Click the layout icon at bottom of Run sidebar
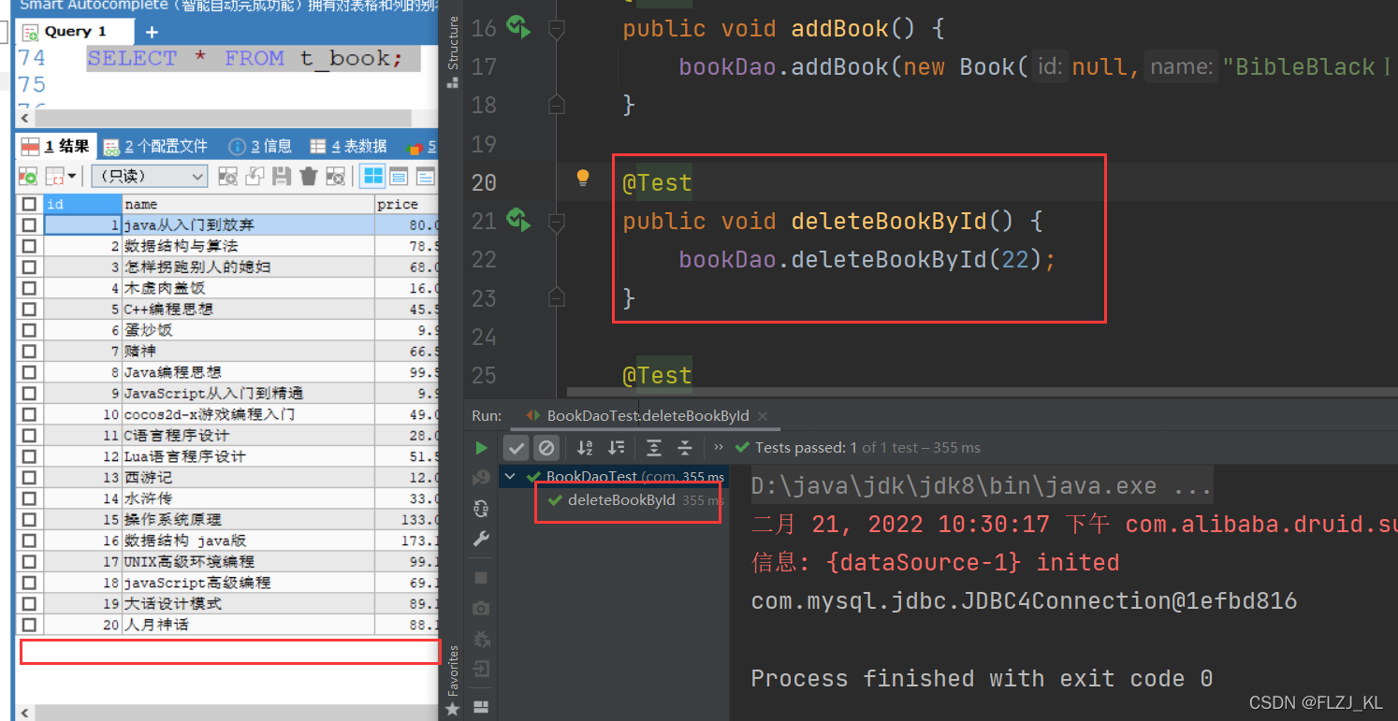1398x721 pixels. [x=481, y=706]
